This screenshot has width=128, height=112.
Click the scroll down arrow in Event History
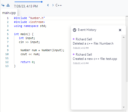tap(124, 107)
